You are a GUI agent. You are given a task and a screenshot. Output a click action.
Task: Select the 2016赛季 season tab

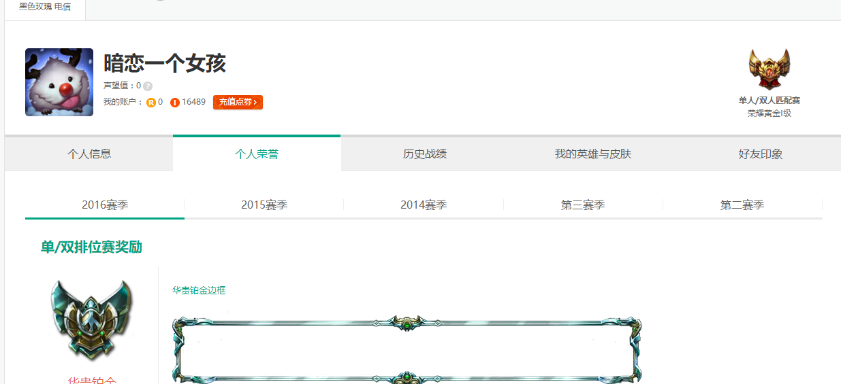(x=105, y=205)
